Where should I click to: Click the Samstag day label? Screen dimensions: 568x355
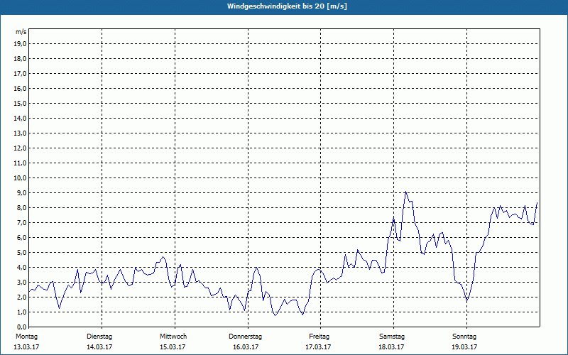pyautogui.click(x=392, y=337)
